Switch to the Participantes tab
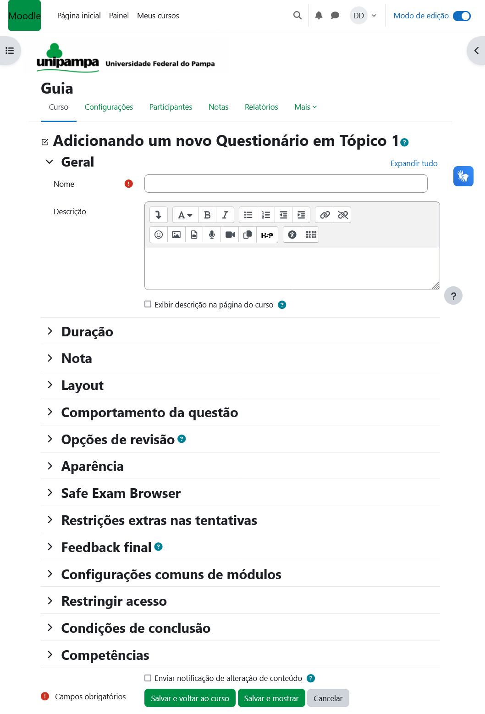Viewport: 485px width, 714px height. point(171,107)
